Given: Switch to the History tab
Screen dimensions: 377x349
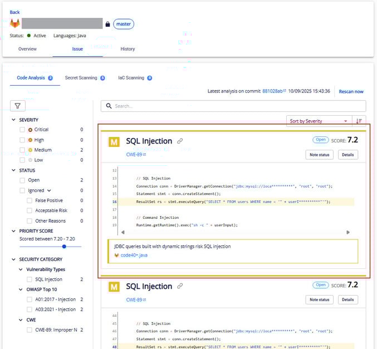Looking at the screenshot, I should [x=128, y=49].
